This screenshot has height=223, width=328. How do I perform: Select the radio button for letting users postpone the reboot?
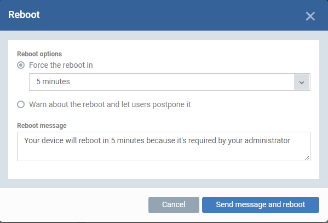click(21, 104)
